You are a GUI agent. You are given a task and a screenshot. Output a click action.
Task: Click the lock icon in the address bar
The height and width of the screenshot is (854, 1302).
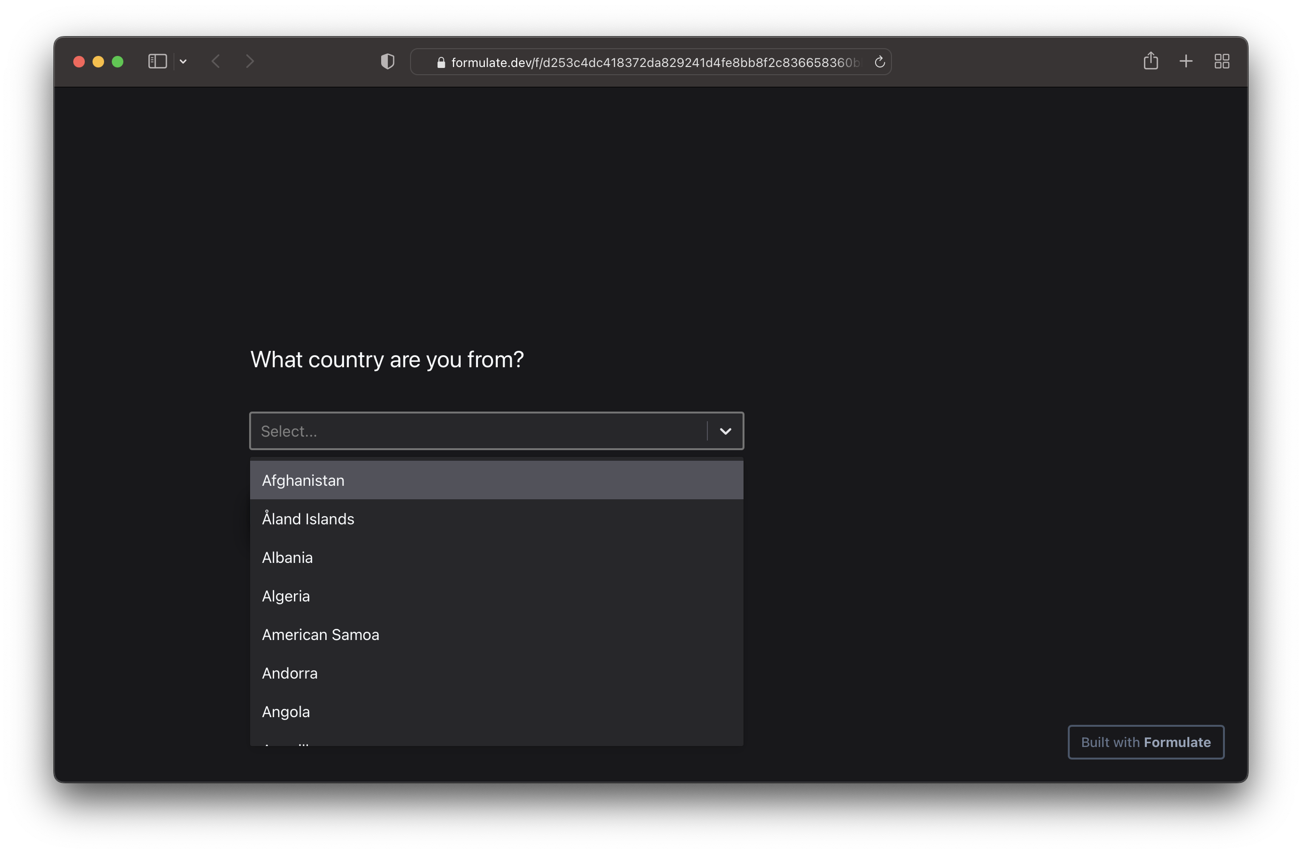(441, 62)
